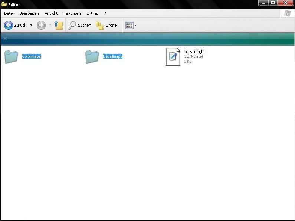Viewport: 295px width, 221px height.
Task: Select the Colormaps folder icon
Action: point(12,57)
